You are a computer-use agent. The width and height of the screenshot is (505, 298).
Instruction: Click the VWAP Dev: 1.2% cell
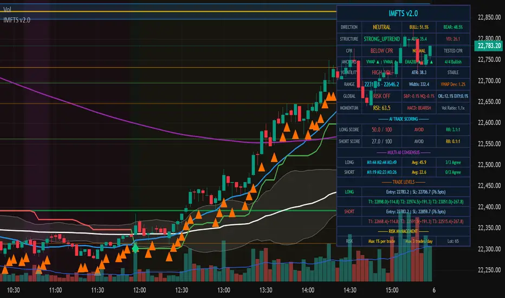pos(453,85)
